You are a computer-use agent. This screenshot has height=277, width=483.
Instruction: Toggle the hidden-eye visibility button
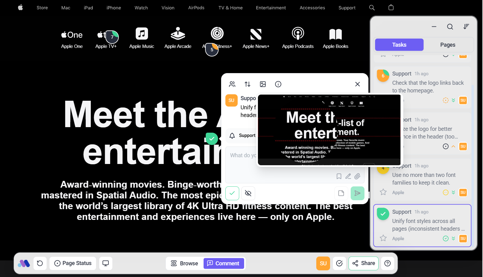pos(248,193)
